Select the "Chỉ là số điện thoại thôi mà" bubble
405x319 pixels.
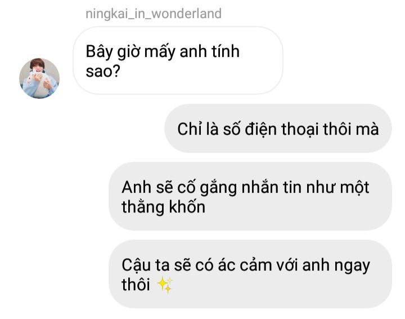(278, 129)
